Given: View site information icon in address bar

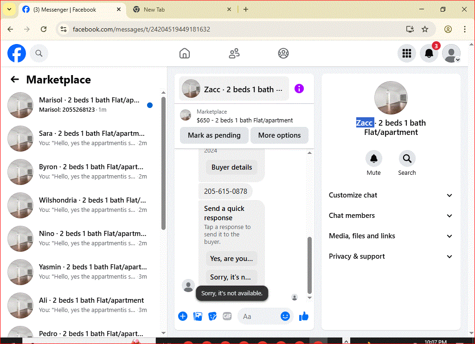Looking at the screenshot, I should tap(64, 29).
